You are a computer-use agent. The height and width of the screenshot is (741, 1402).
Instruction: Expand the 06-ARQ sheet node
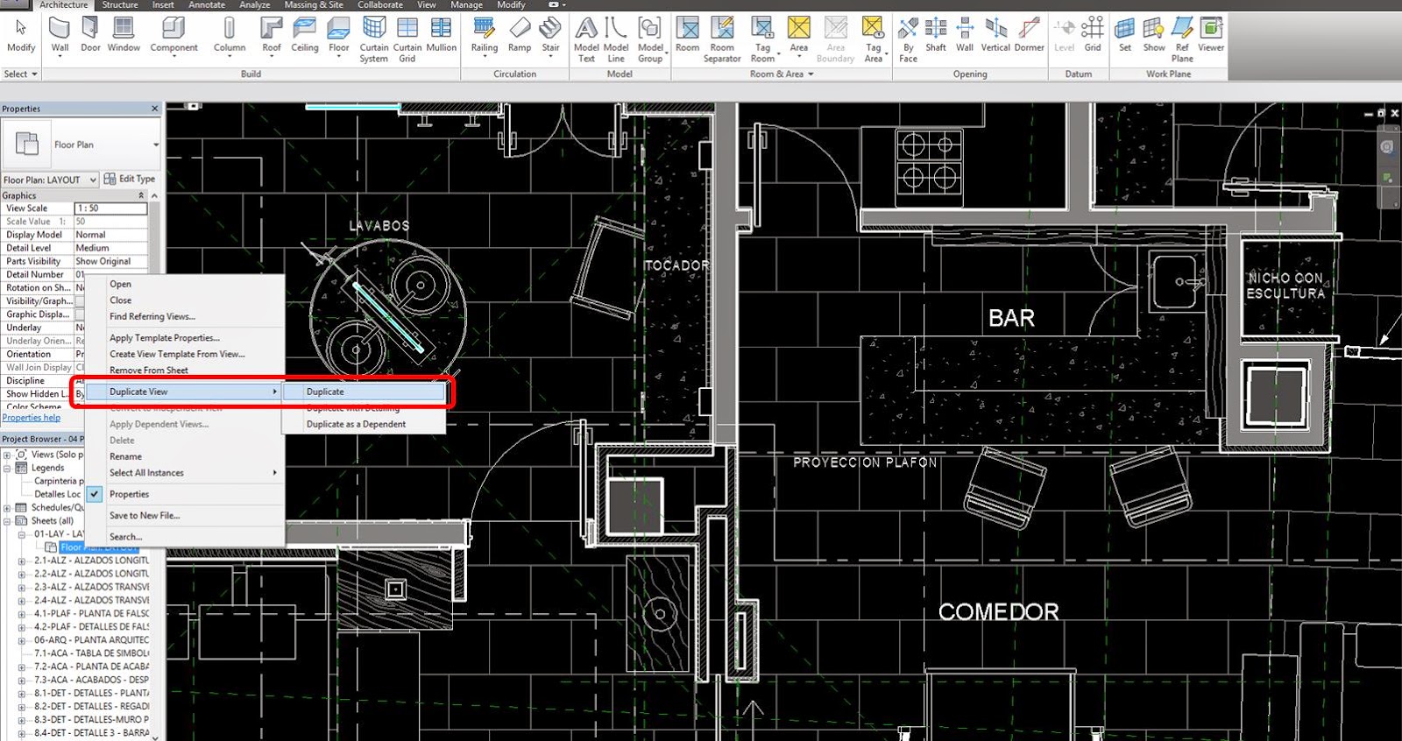22,640
